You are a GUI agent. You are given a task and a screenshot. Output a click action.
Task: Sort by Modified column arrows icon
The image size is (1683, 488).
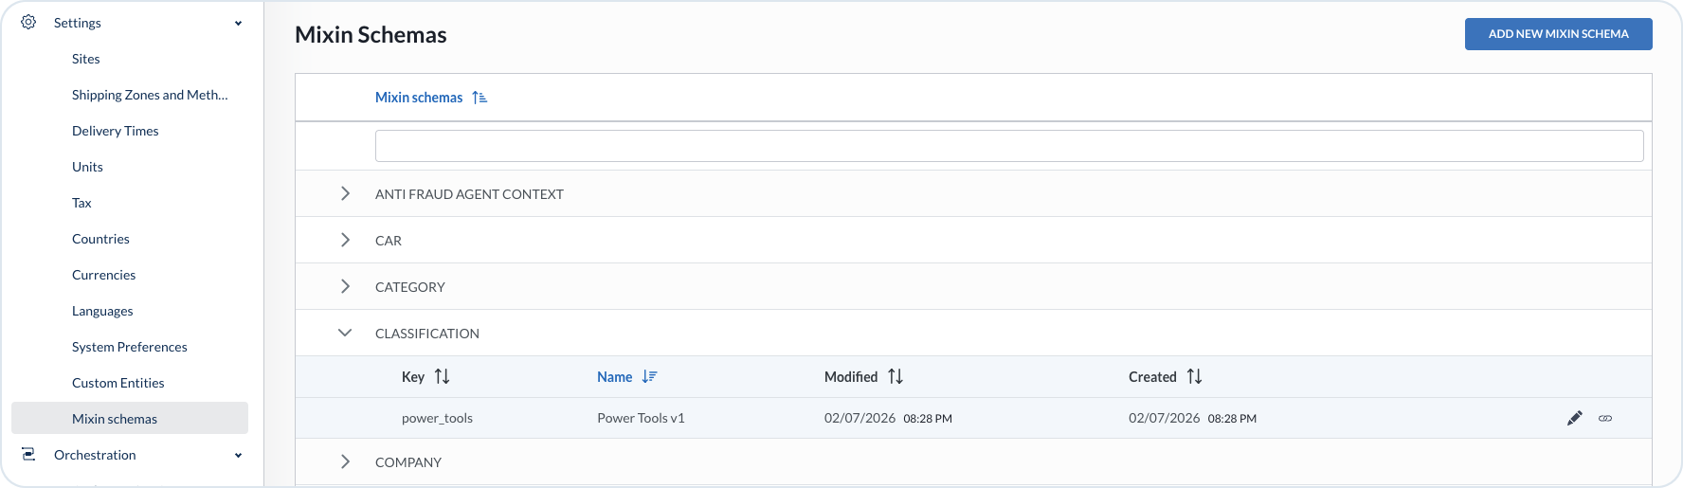[x=896, y=377]
